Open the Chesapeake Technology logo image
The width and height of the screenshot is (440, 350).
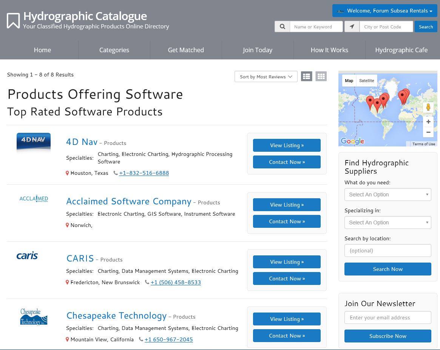tap(34, 317)
